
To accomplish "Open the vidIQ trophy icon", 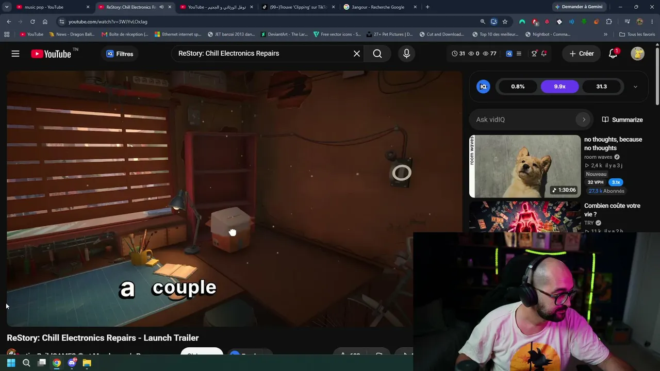I will pos(534,54).
